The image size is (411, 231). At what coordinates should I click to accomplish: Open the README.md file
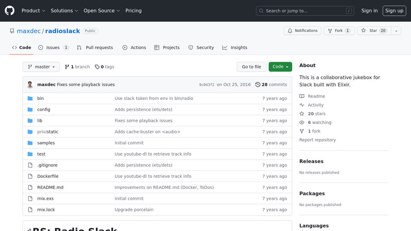(50, 187)
